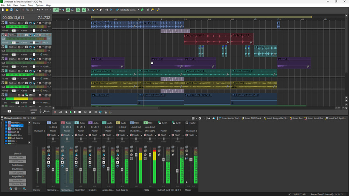The width and height of the screenshot is (349, 196).
Task: Open Touch automation dropdown on channel 5
Action: click(114, 135)
